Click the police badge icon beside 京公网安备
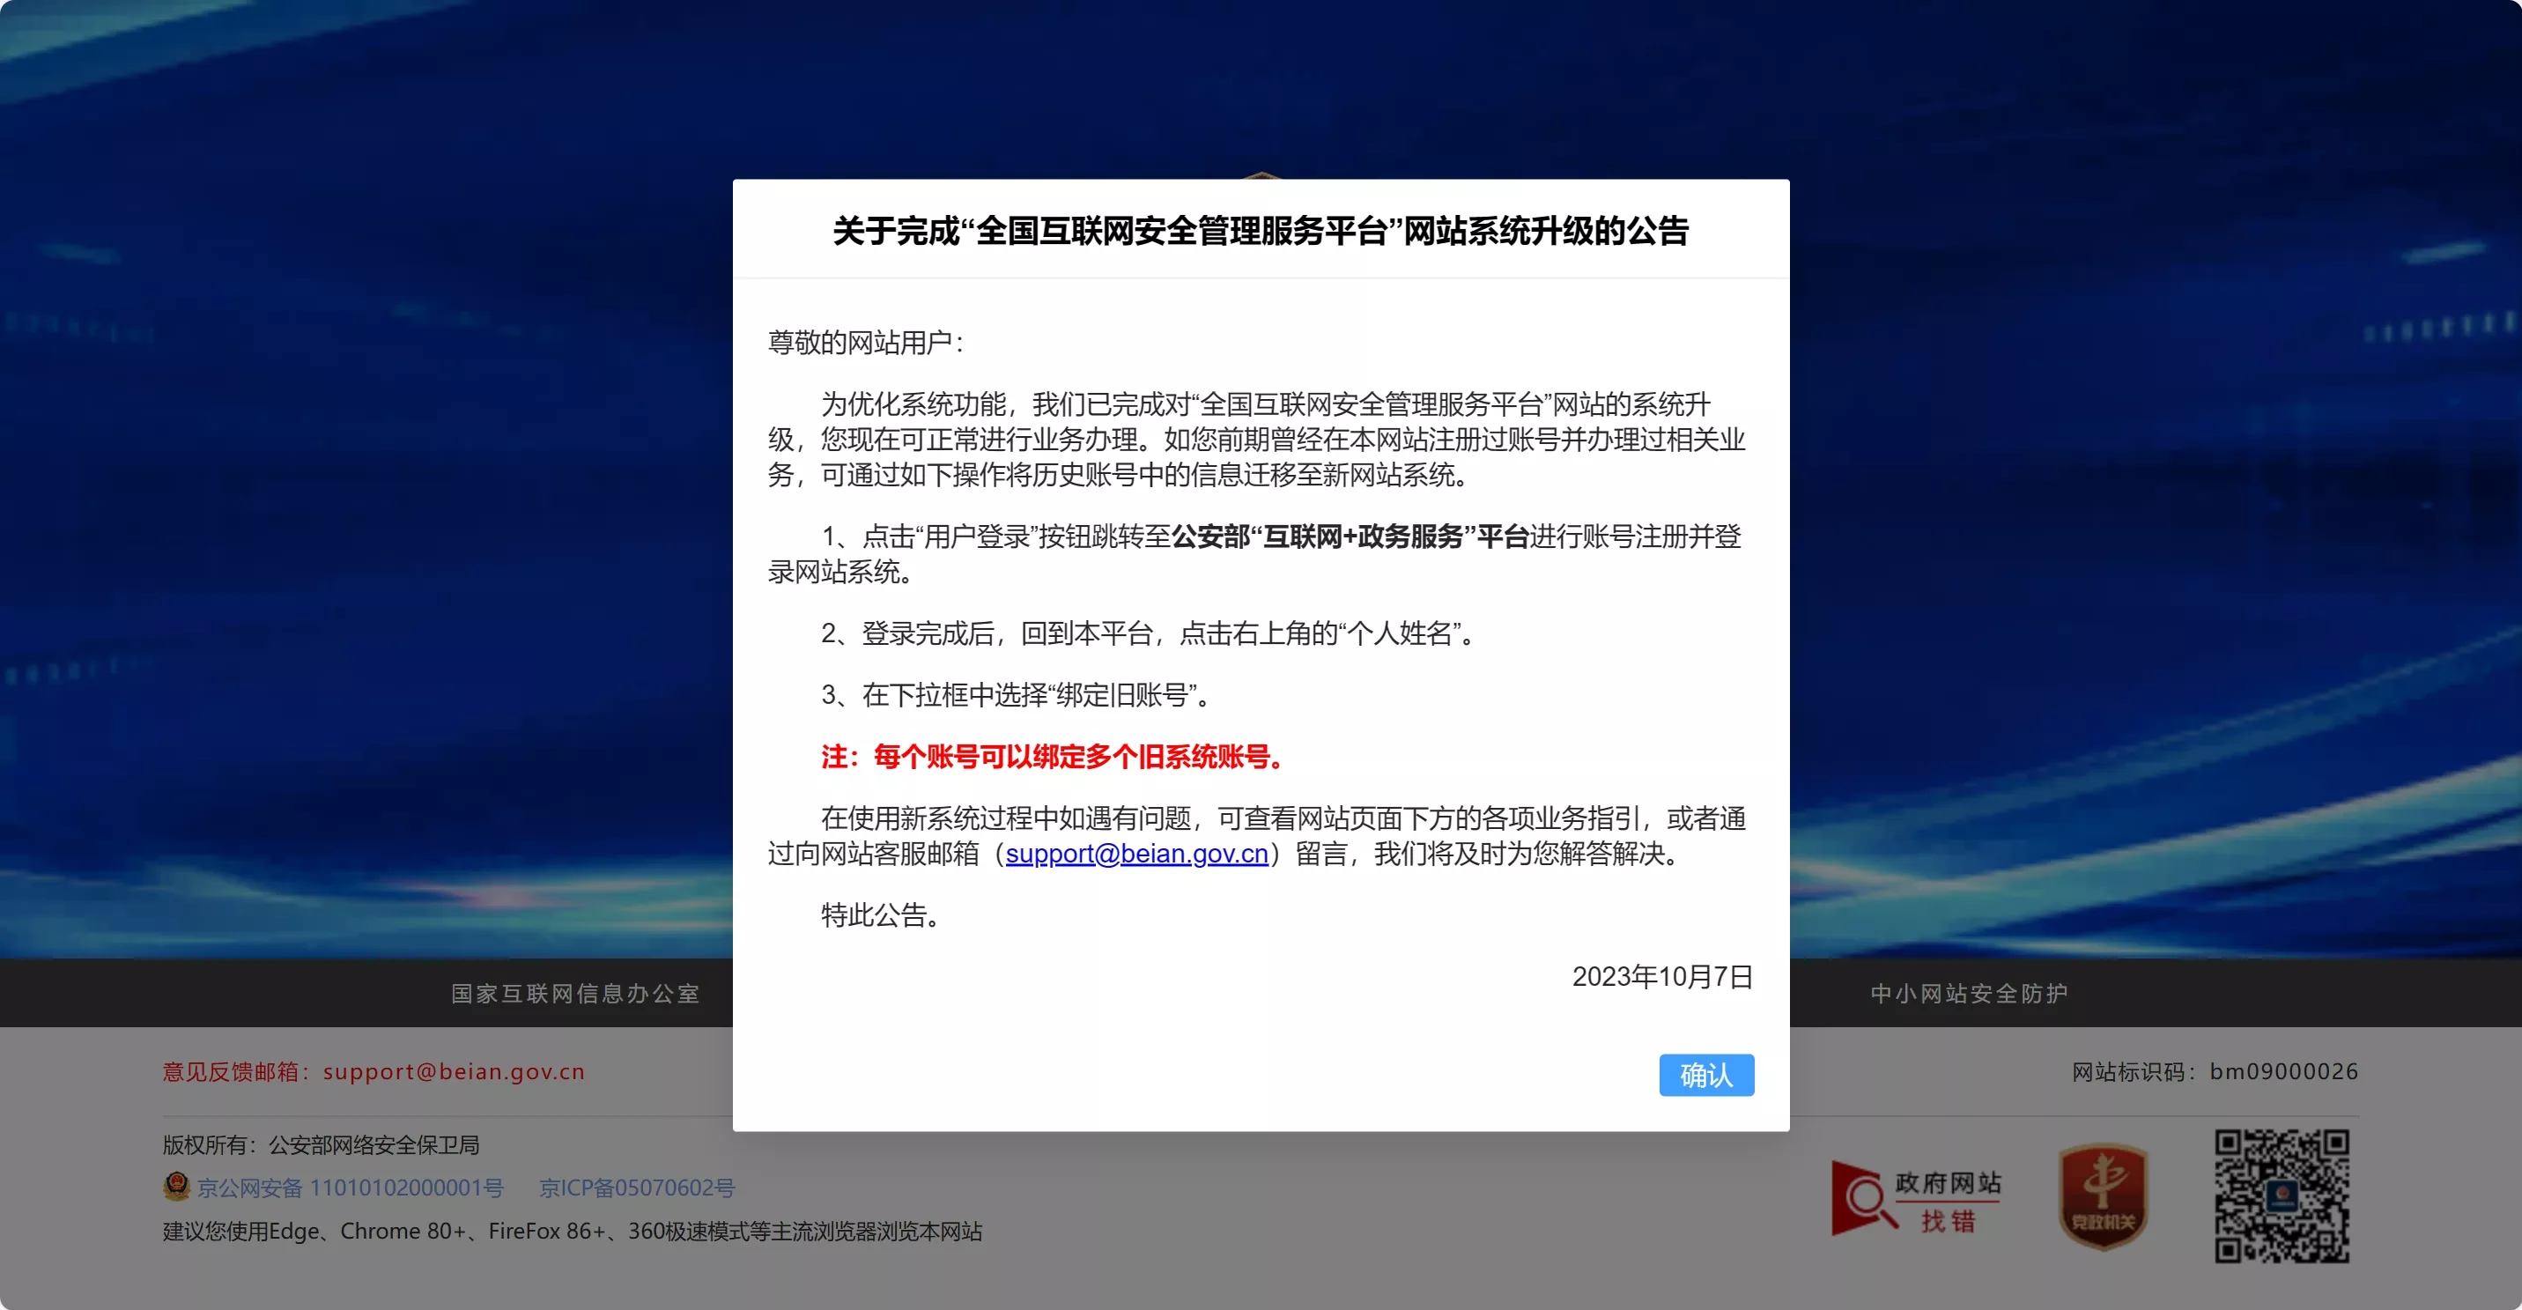2522x1310 pixels. pyautogui.click(x=176, y=1186)
